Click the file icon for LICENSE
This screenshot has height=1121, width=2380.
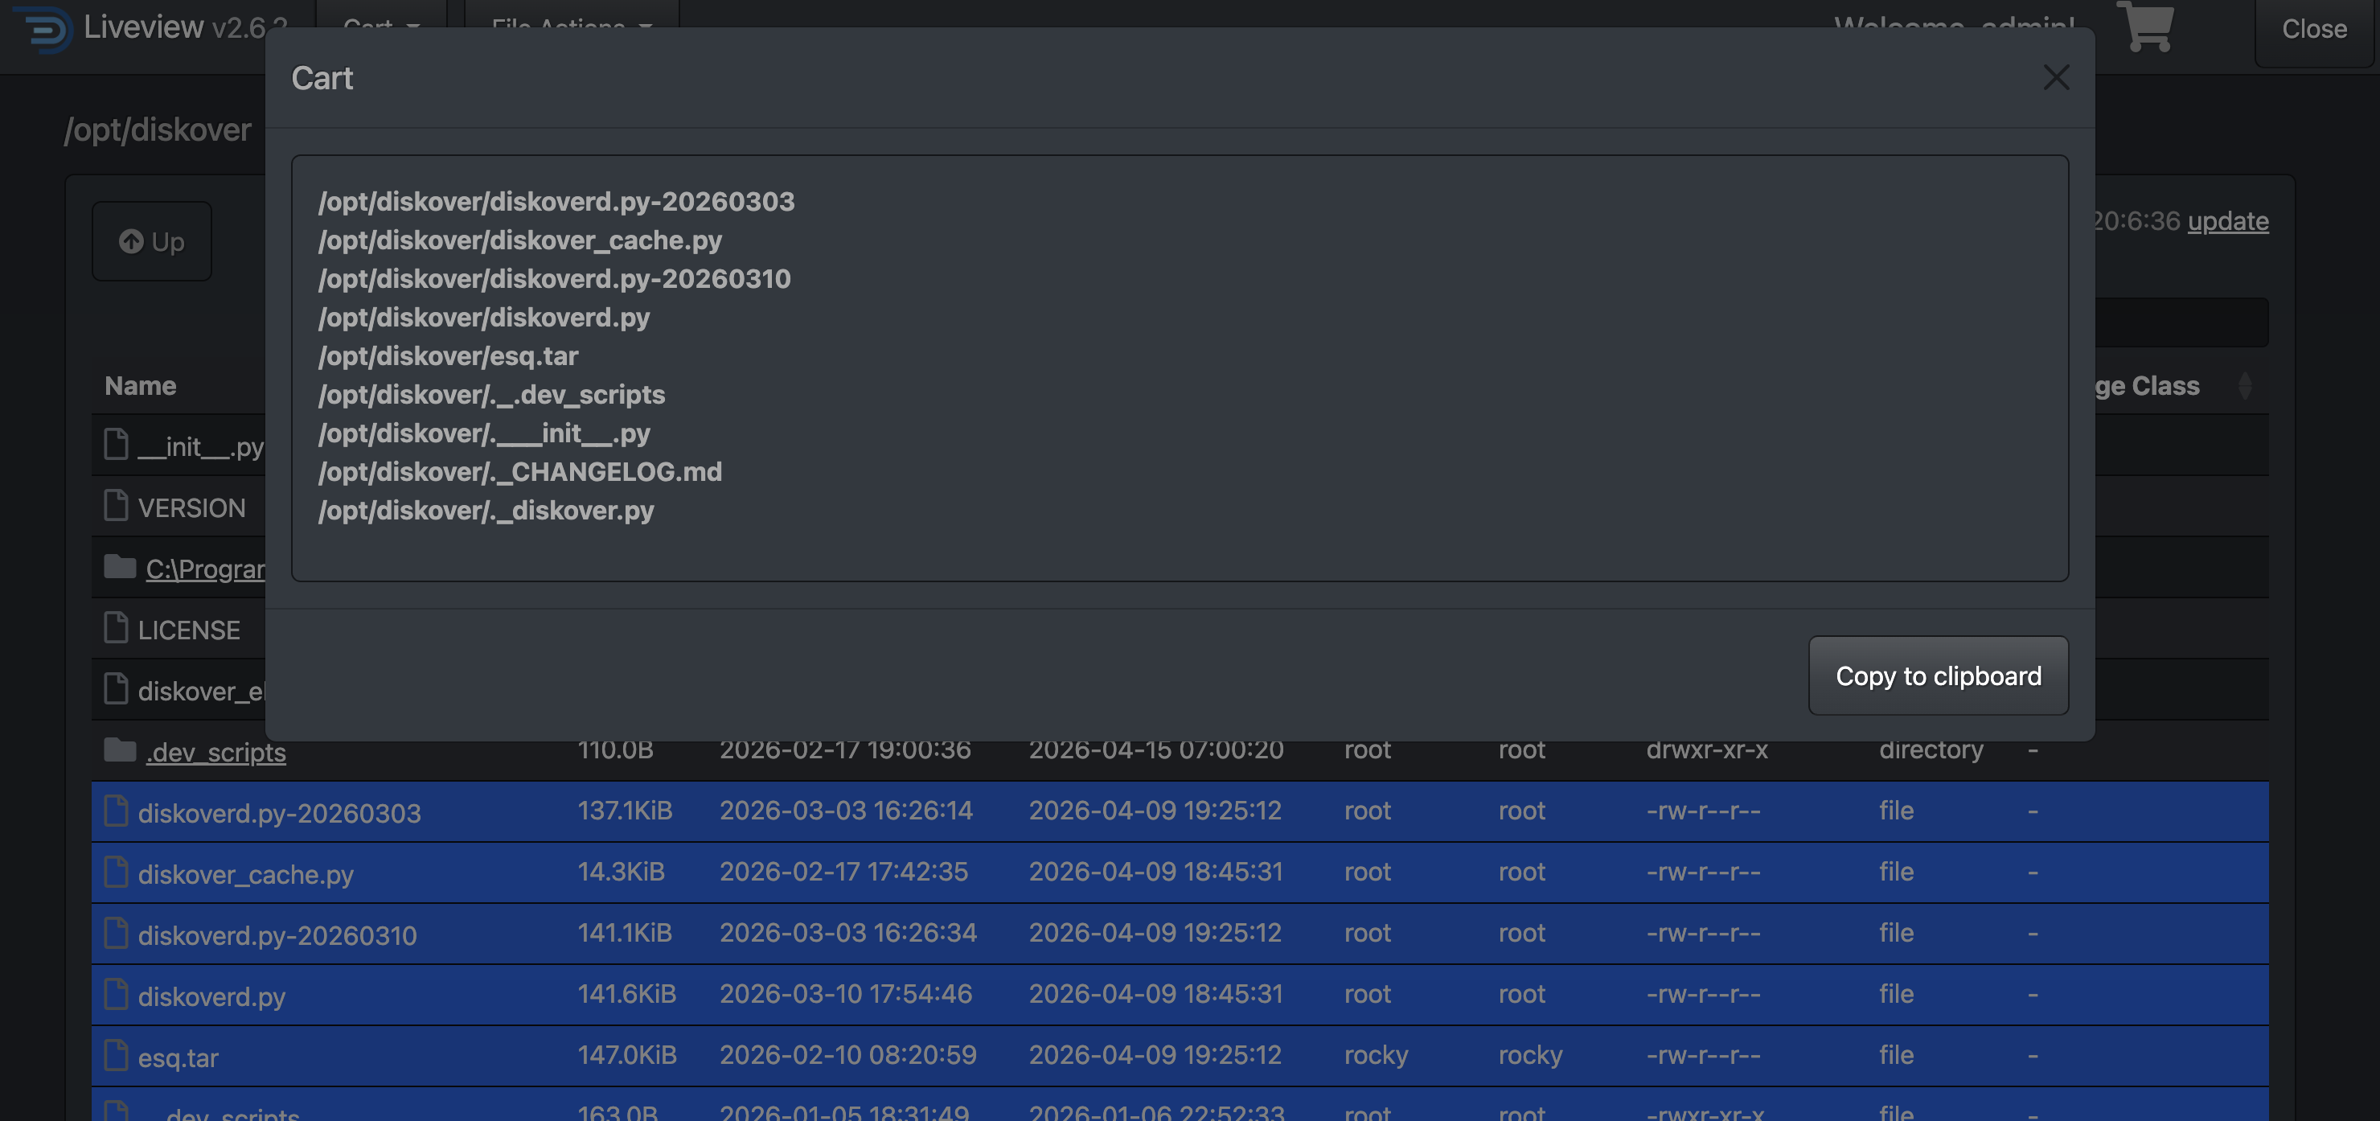[x=116, y=626]
